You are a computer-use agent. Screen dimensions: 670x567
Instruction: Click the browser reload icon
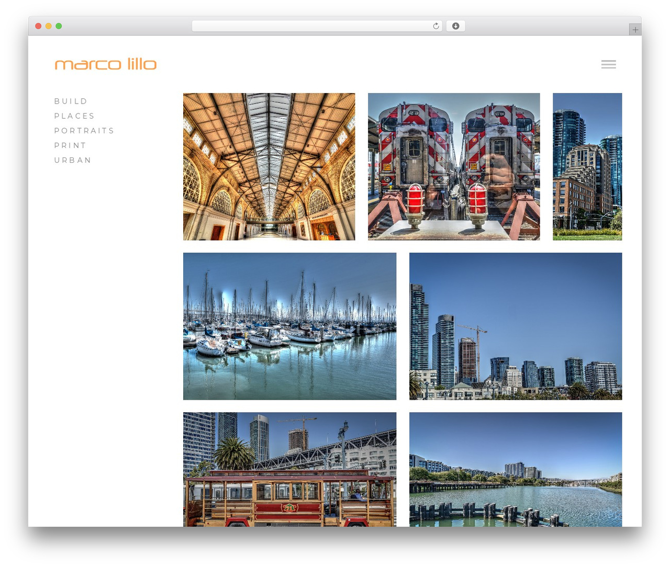[x=436, y=26]
